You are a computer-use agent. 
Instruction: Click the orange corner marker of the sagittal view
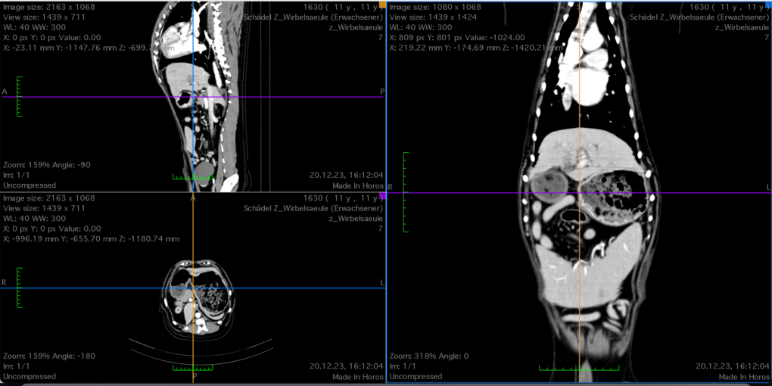point(382,5)
